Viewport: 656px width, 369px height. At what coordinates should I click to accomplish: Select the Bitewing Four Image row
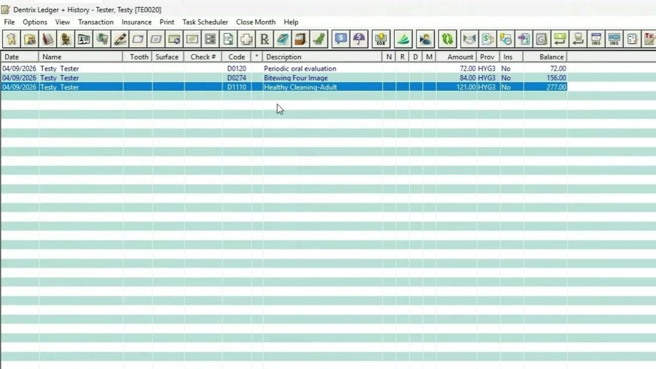coord(284,78)
